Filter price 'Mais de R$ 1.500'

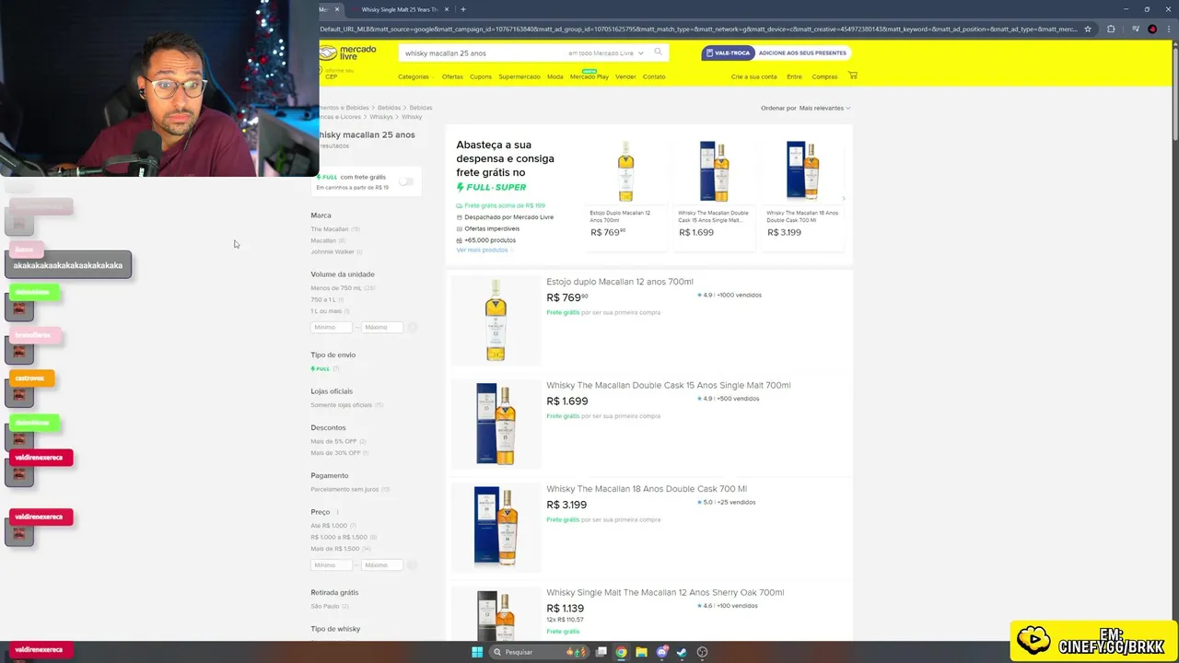[x=336, y=548]
